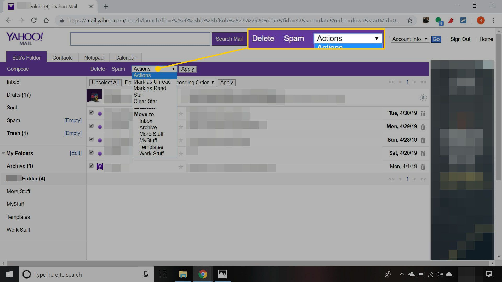Open the Chrome profile avatar R

(x=481, y=20)
